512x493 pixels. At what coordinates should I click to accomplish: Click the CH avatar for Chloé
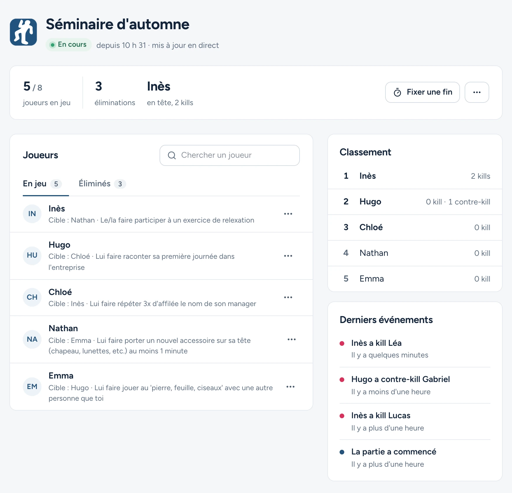32,297
